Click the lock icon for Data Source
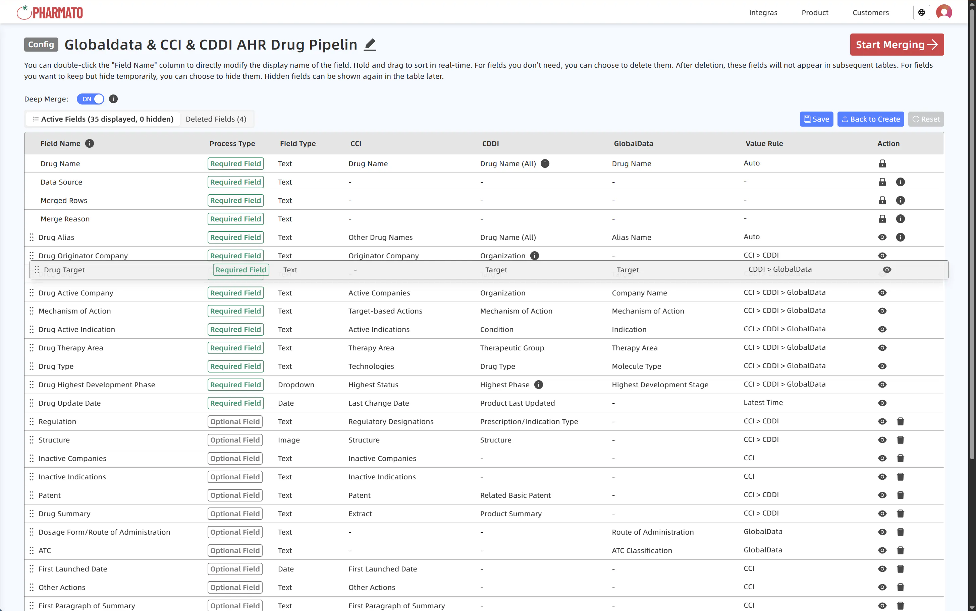The image size is (976, 611). pyautogui.click(x=882, y=182)
